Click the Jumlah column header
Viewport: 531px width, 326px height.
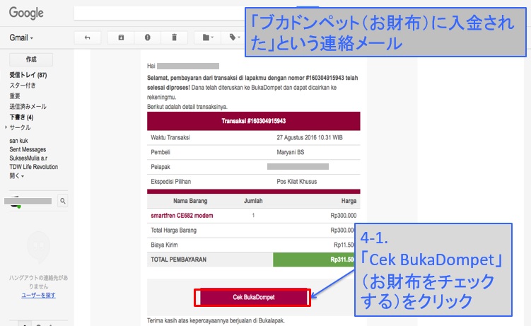click(x=253, y=201)
